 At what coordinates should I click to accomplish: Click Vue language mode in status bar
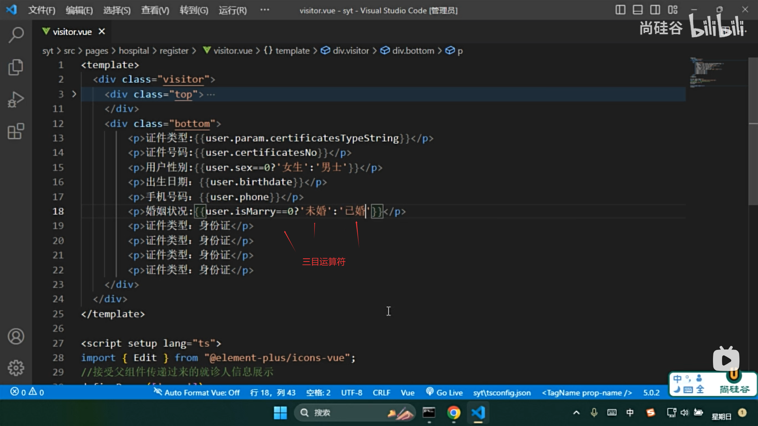pos(407,392)
